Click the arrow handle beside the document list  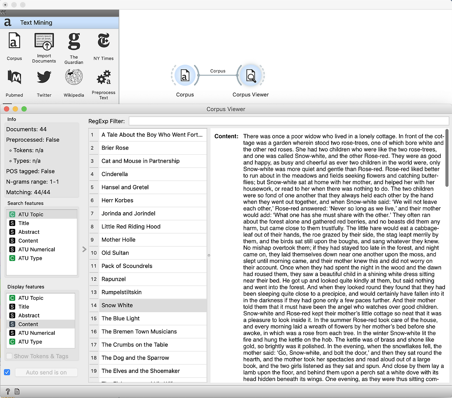pos(84,249)
